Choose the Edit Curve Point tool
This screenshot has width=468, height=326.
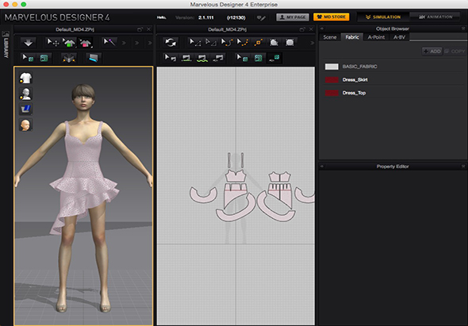tap(243, 42)
